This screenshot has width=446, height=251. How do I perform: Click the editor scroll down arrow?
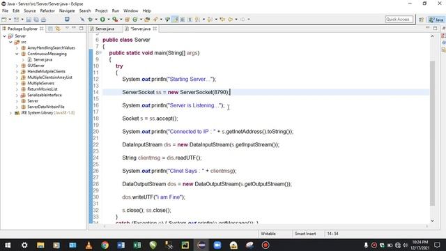pyautogui.click(x=432, y=221)
